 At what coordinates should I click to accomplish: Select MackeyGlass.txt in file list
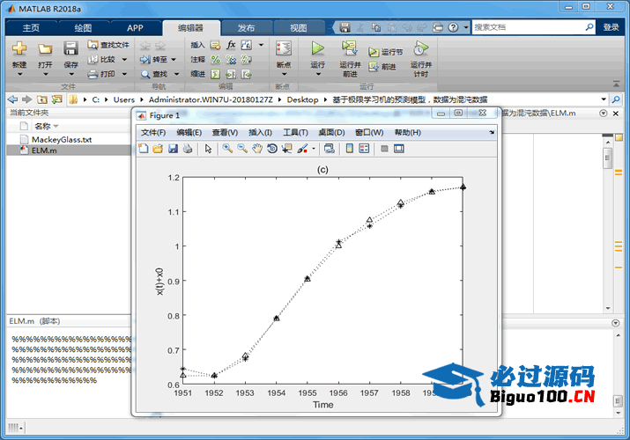[62, 140]
